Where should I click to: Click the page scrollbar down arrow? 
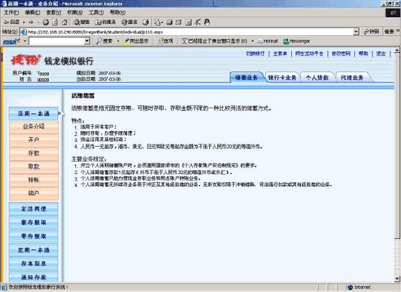click(x=397, y=278)
